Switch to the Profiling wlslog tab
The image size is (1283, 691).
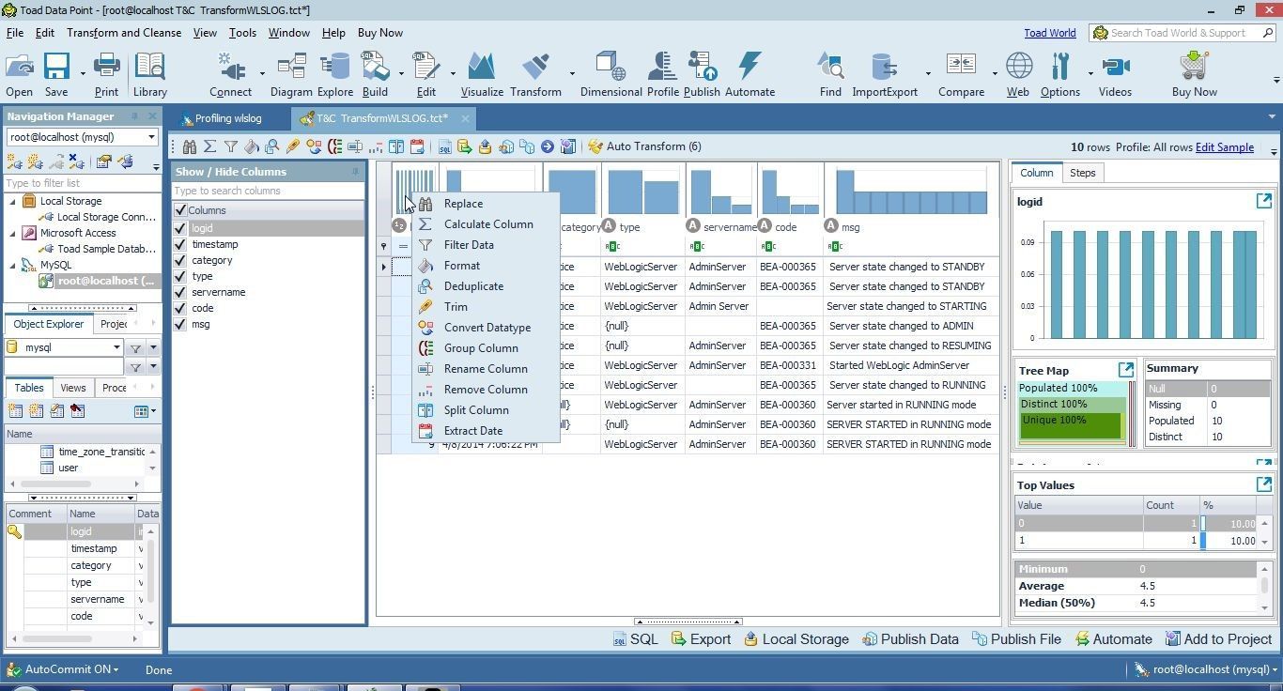(228, 118)
